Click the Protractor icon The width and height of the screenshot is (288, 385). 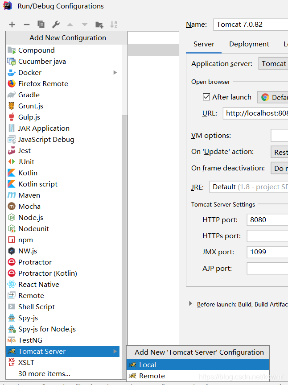12,262
